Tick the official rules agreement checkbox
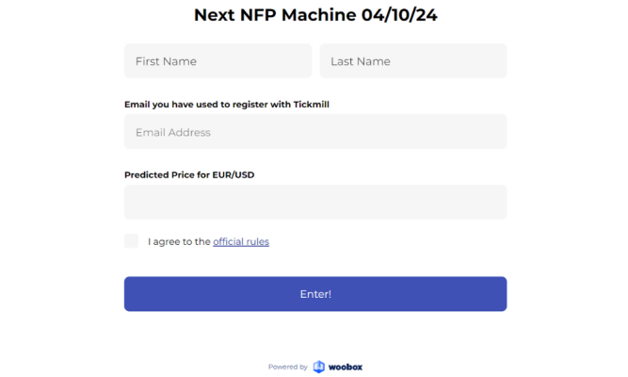The width and height of the screenshot is (628, 377). 131,241
